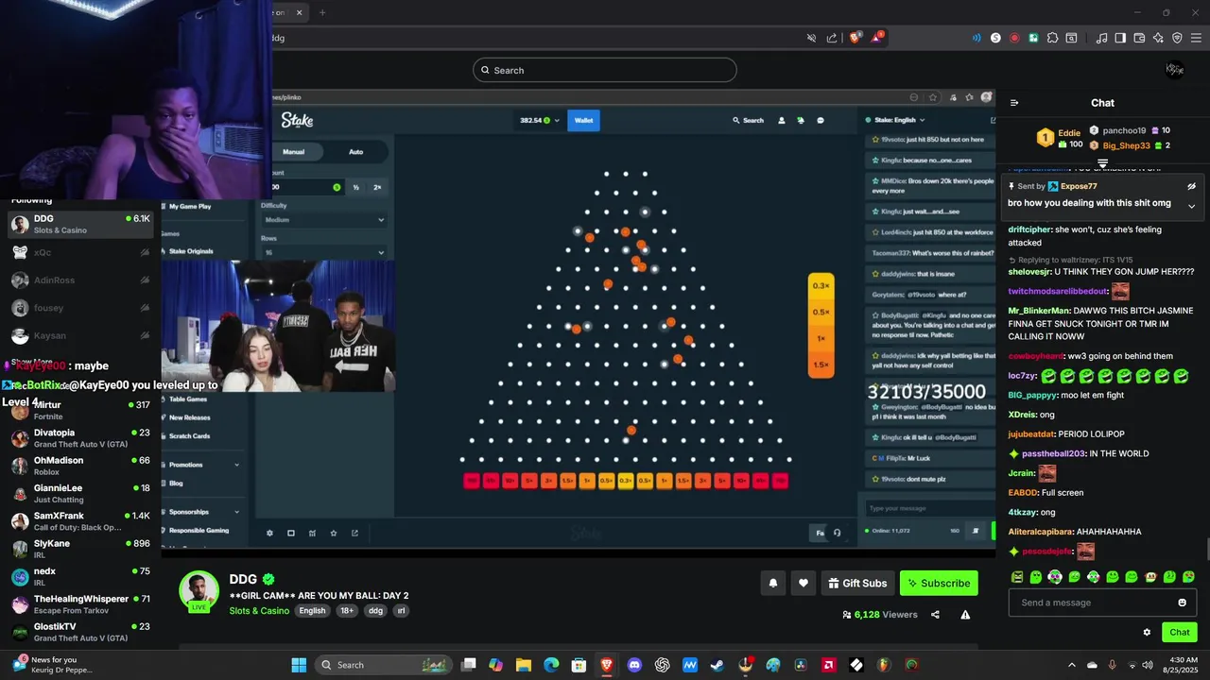Image resolution: width=1210 pixels, height=680 pixels.
Task: Open the Rows 16 dropdown
Action: (x=324, y=252)
